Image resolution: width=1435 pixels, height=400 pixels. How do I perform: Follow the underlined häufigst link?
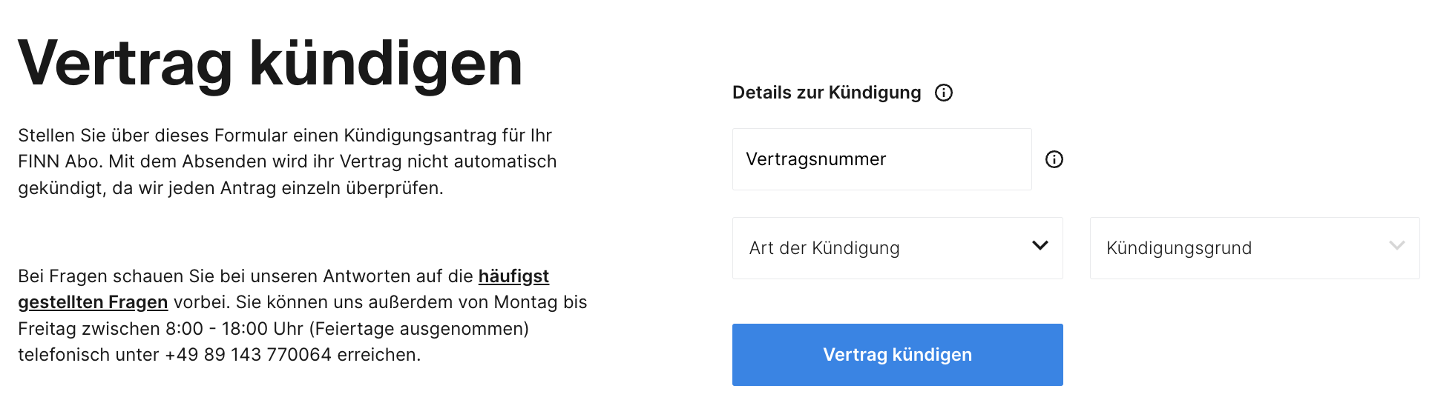click(513, 276)
